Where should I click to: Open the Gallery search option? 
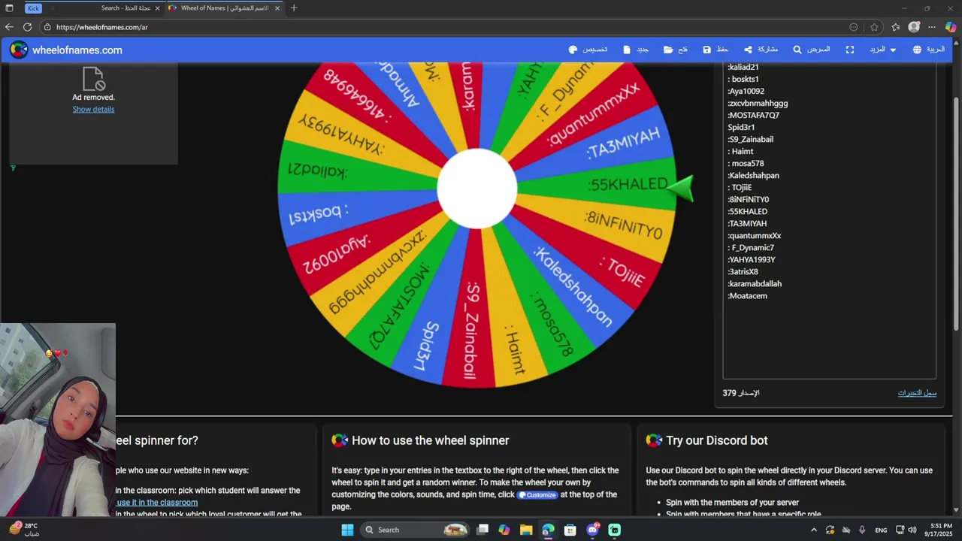pyautogui.click(x=812, y=50)
